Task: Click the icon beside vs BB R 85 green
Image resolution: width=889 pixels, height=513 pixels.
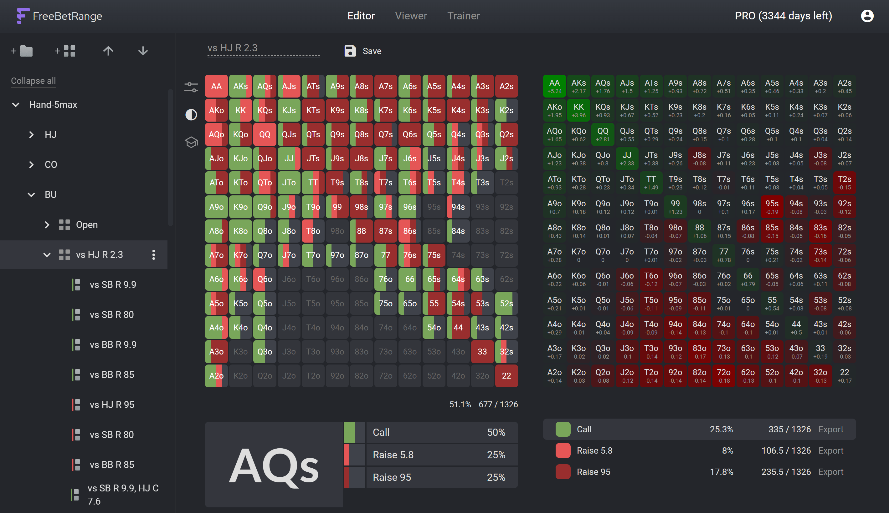Action: pyautogui.click(x=76, y=375)
